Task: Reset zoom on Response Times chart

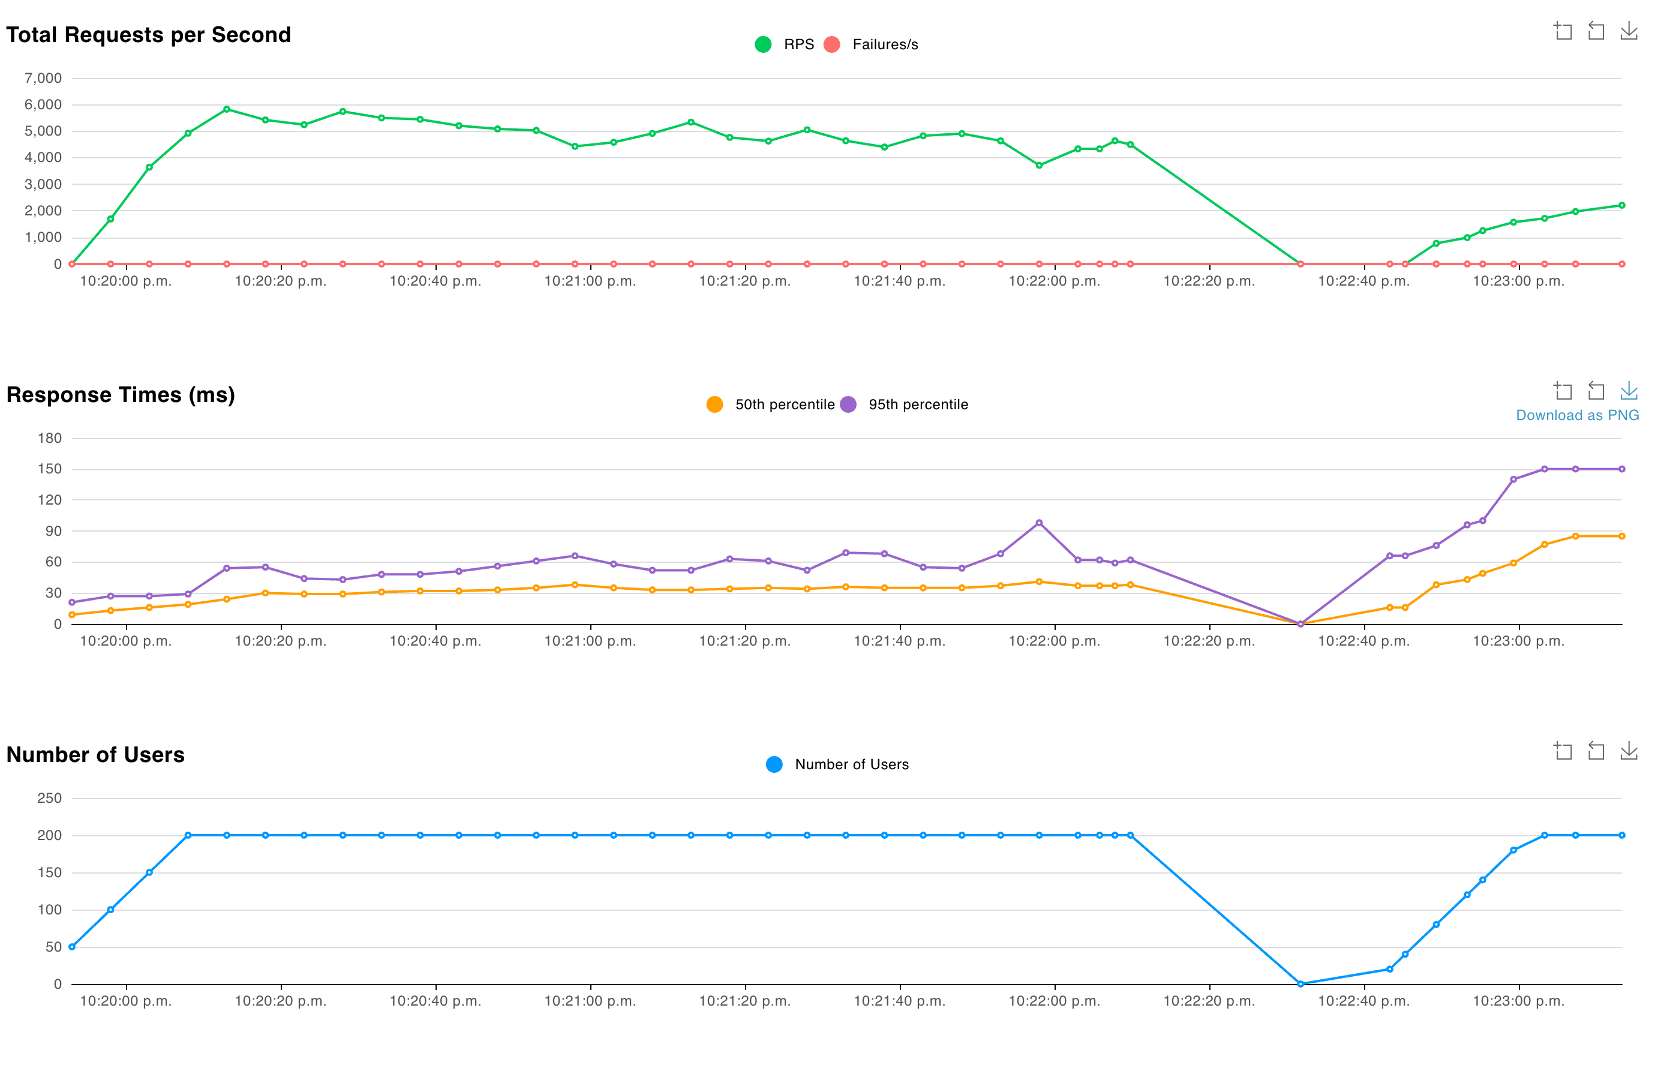Action: [1596, 391]
